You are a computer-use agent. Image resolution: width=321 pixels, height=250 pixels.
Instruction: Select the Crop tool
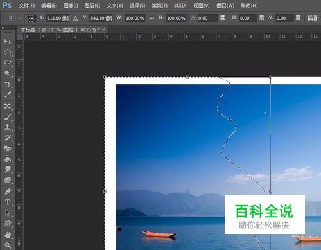point(8,84)
